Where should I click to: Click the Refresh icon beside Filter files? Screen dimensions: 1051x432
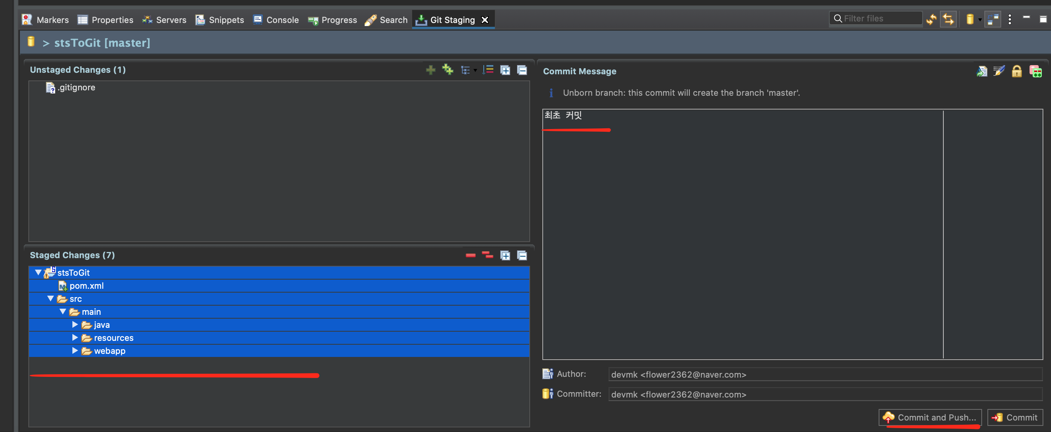tap(931, 19)
